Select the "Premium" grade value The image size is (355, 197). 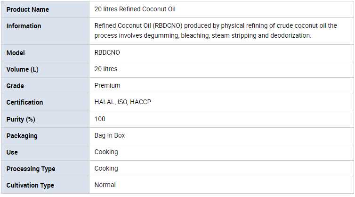point(107,86)
